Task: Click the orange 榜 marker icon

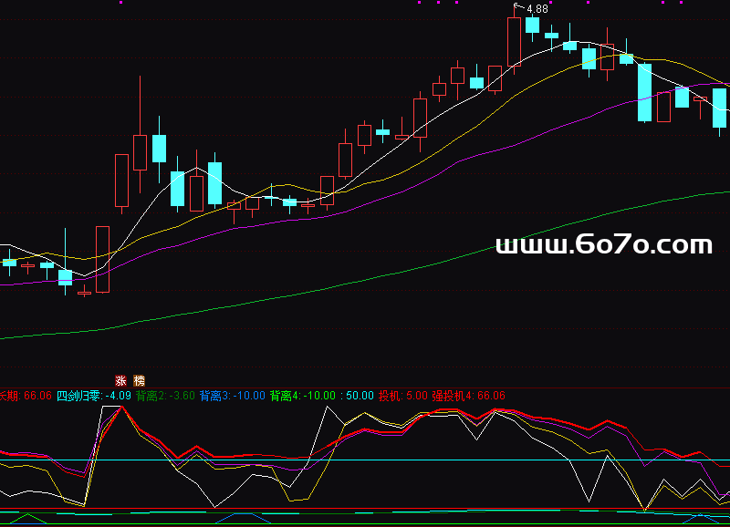Action: pos(140,381)
